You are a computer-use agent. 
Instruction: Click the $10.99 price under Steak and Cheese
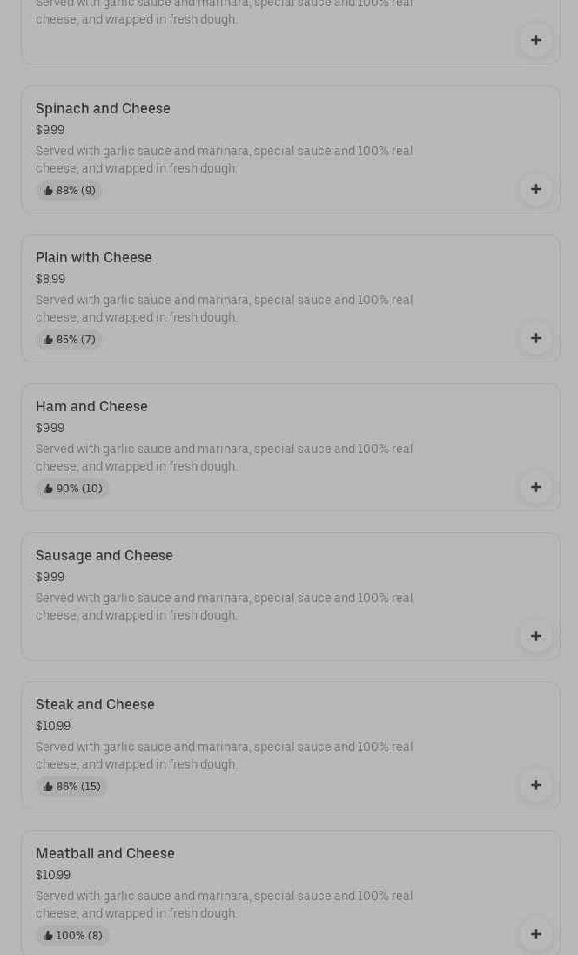coord(53,727)
